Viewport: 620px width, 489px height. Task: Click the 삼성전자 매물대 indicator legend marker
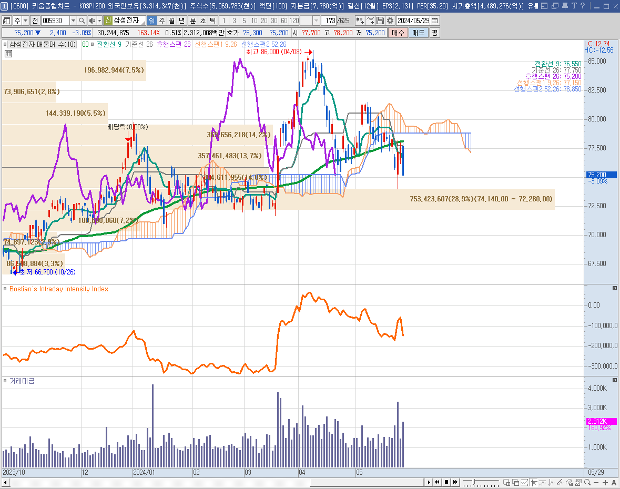point(5,44)
